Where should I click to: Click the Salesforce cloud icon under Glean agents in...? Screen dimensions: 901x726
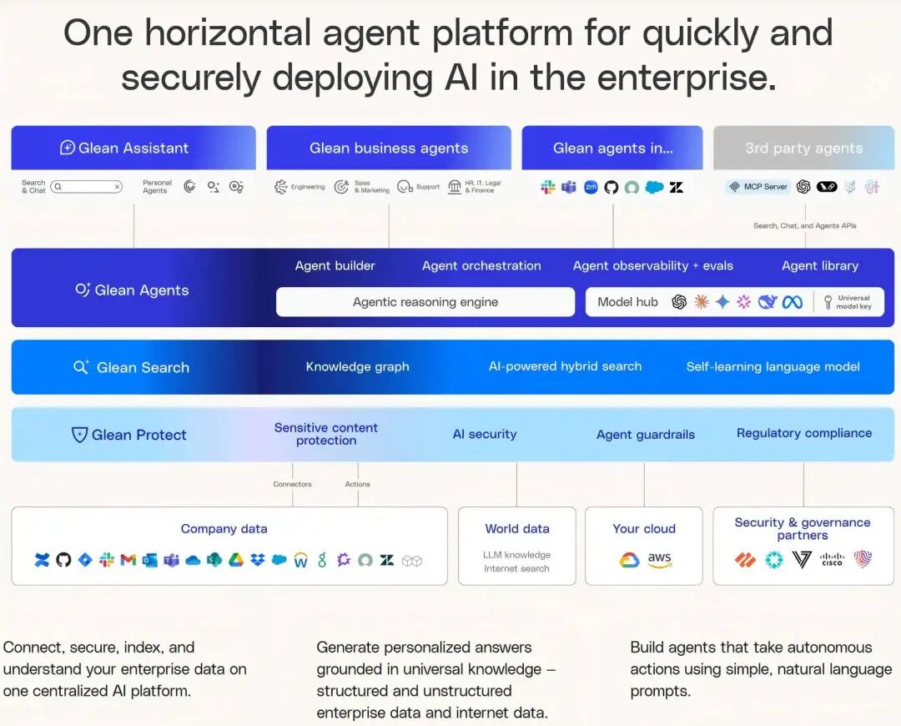tap(654, 187)
